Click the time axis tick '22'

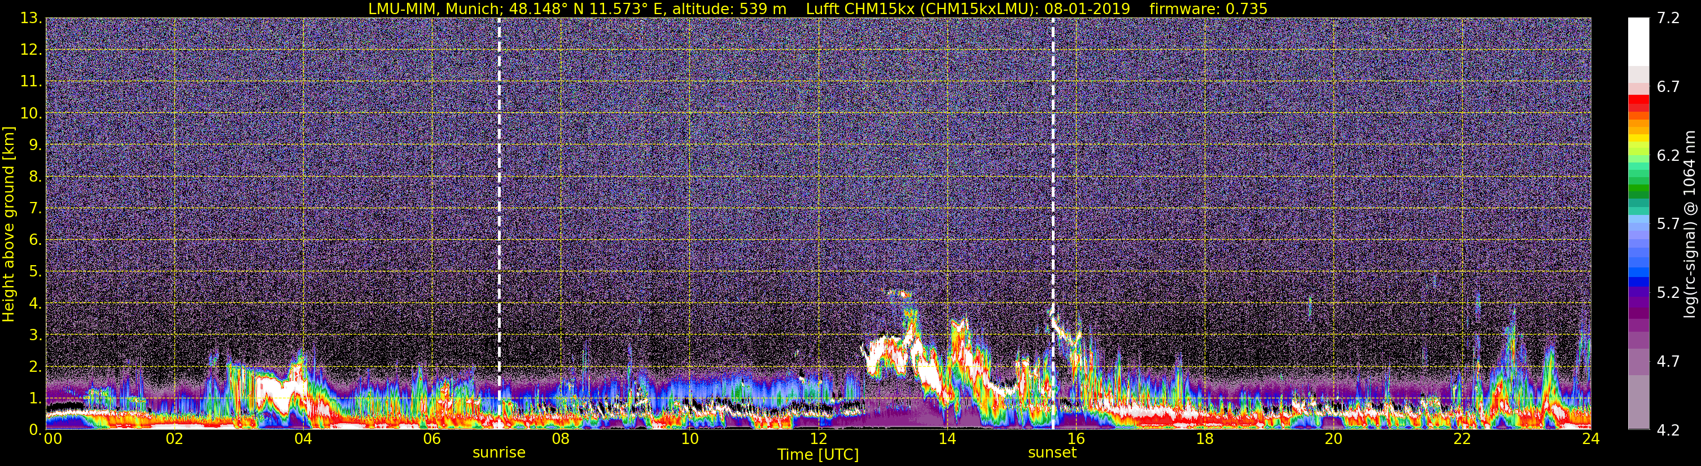[1462, 439]
